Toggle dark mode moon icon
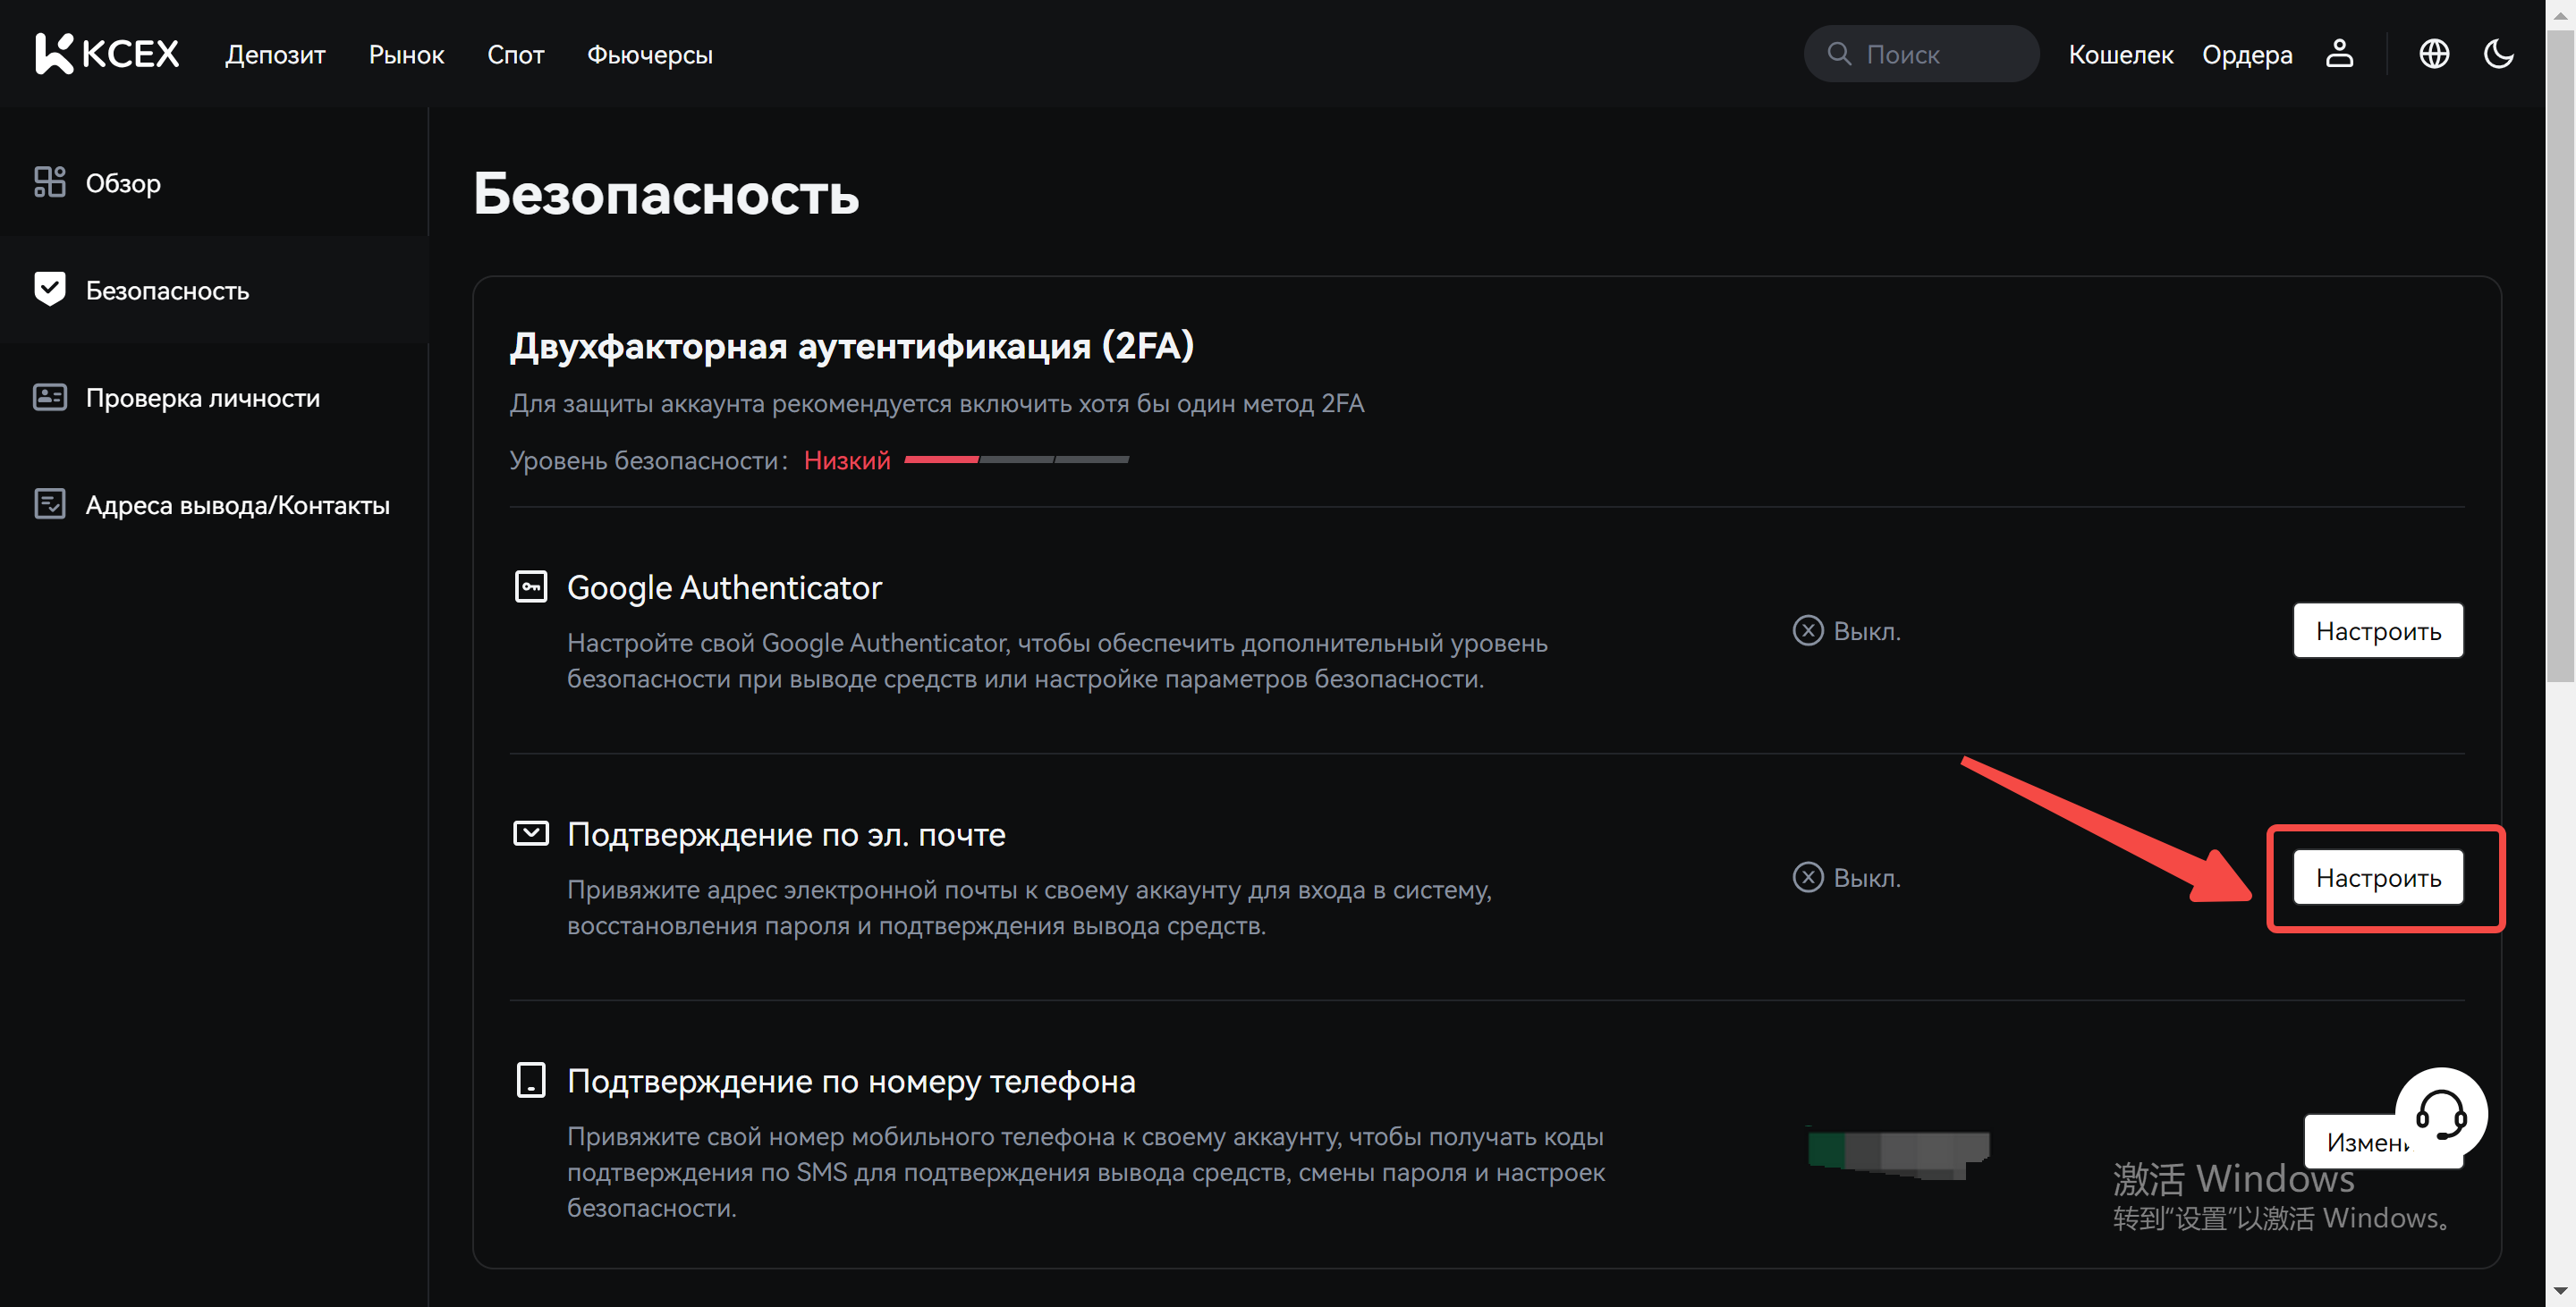 click(x=2498, y=54)
